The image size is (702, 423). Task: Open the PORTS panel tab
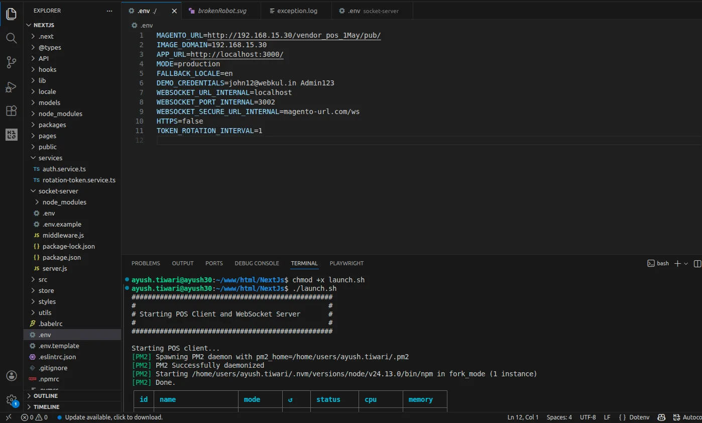[x=214, y=263]
